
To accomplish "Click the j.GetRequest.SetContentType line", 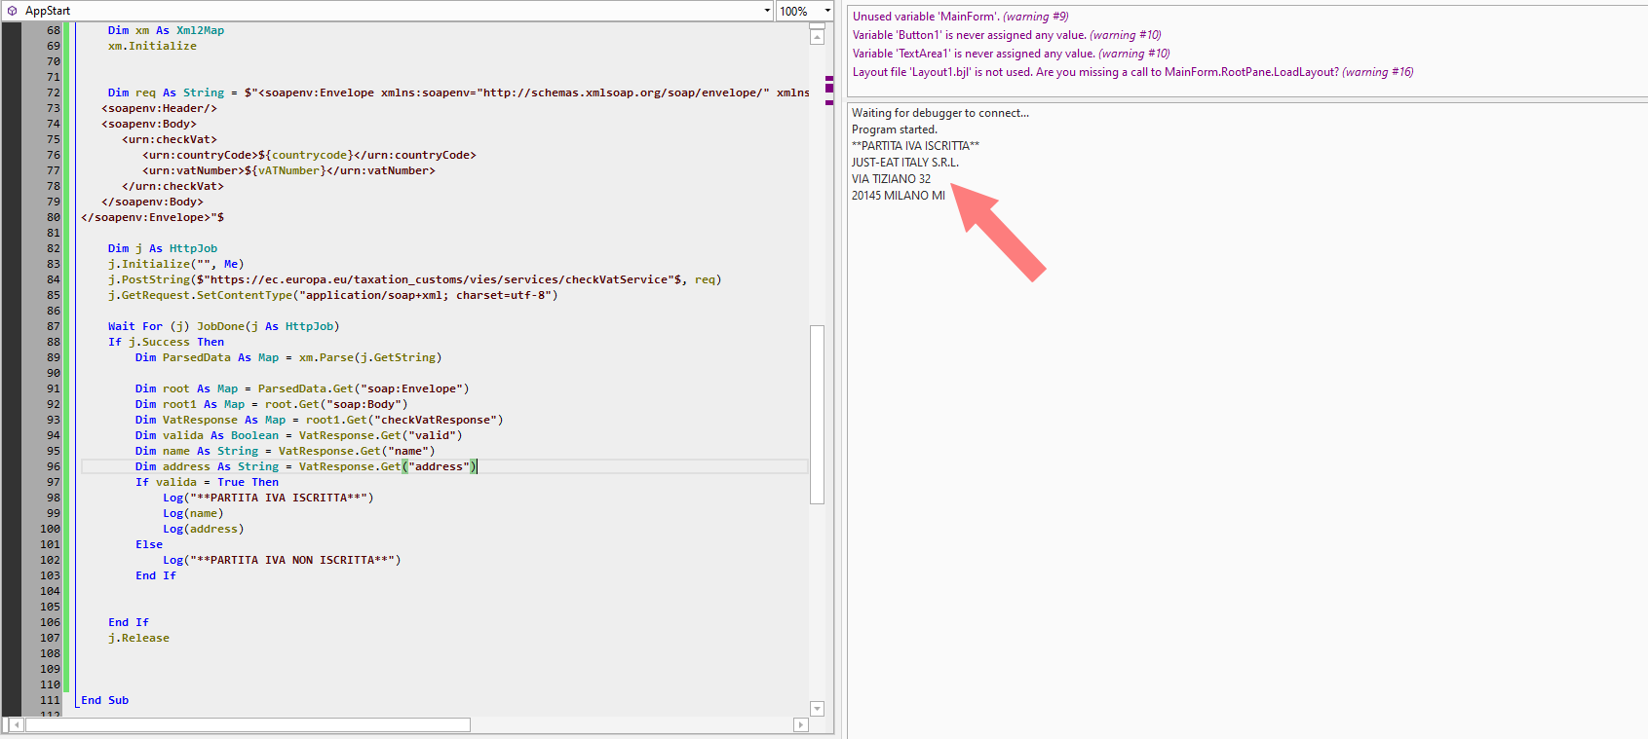I will (x=333, y=295).
